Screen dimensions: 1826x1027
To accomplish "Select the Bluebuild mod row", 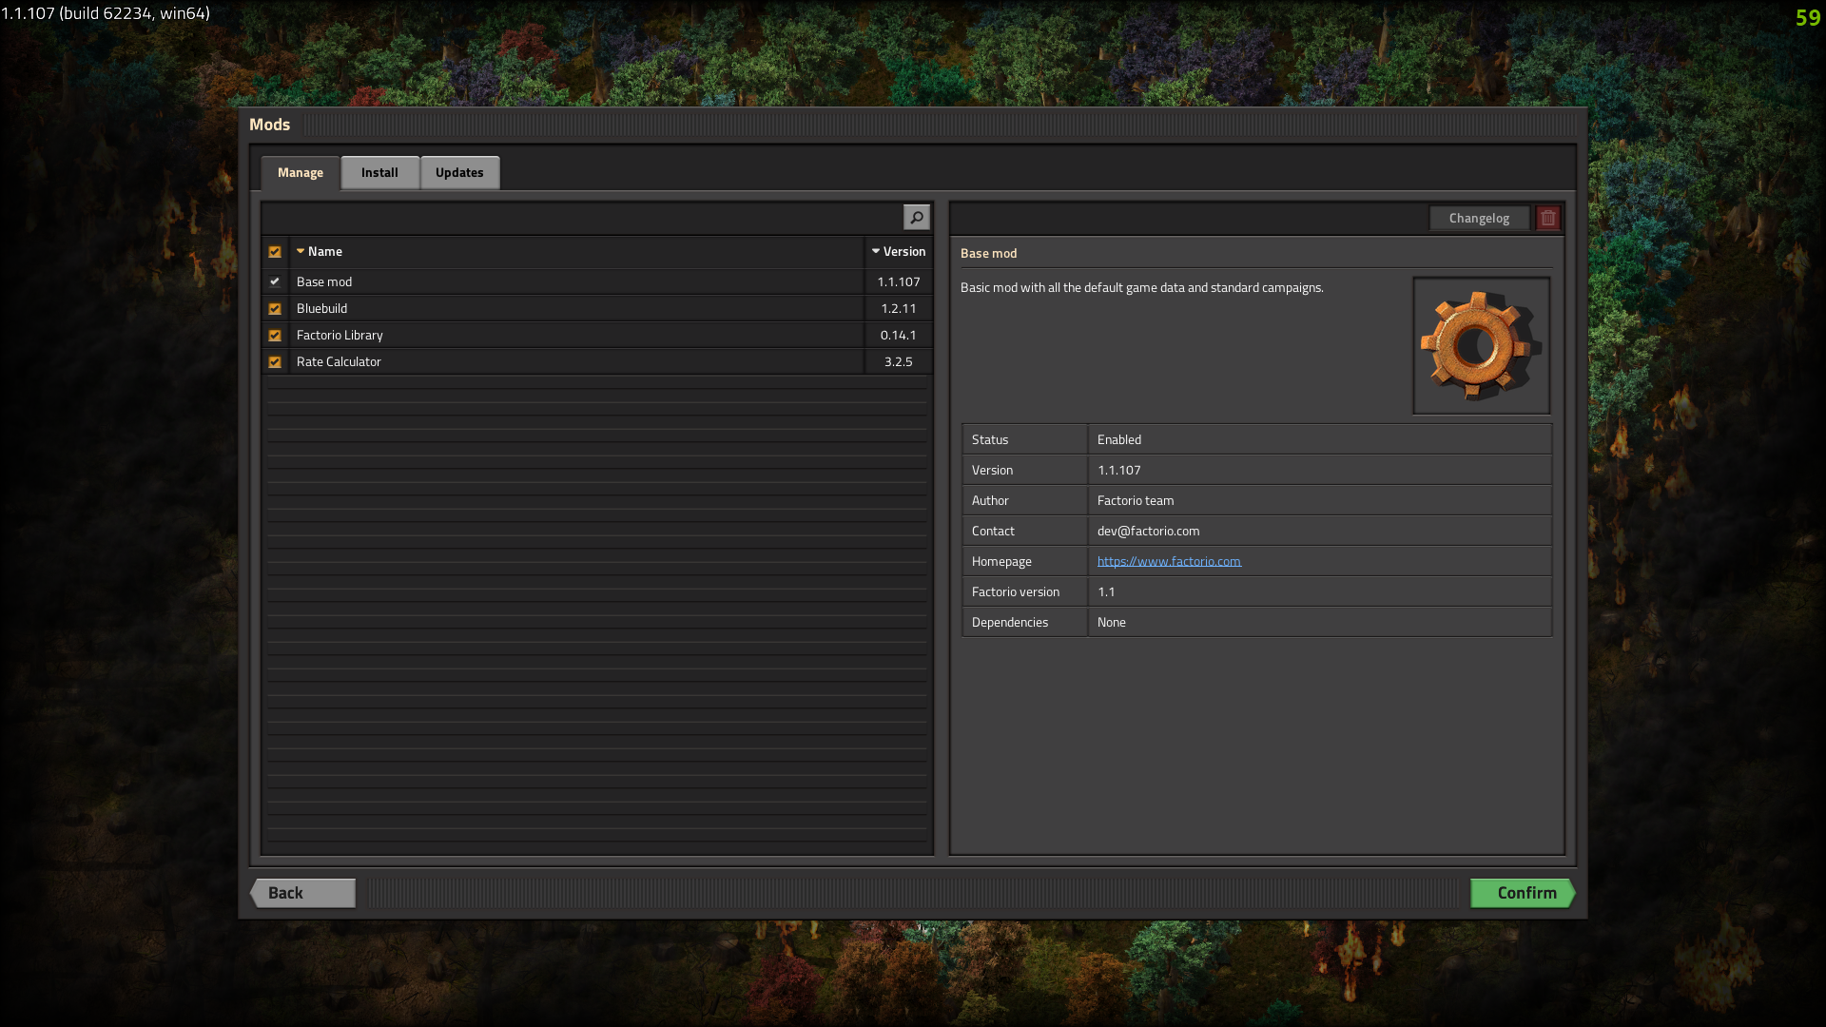I will click(x=571, y=309).
